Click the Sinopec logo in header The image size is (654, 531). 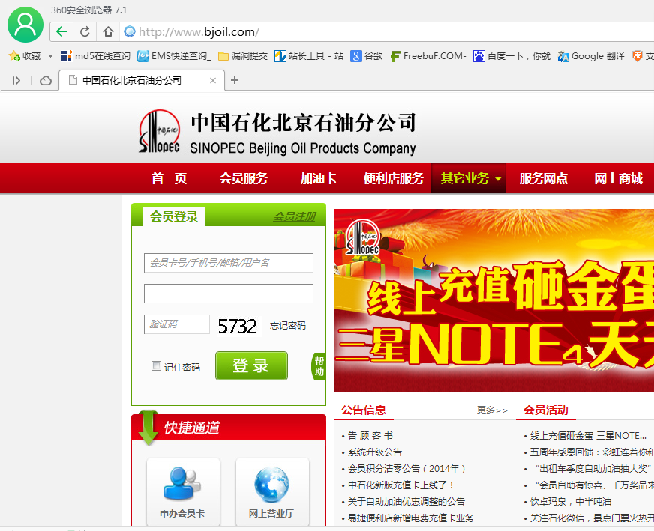point(159,131)
